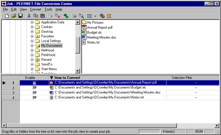Click the text icon in job row 4

(52, 97)
